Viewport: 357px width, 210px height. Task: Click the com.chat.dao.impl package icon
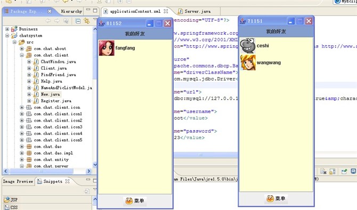click(29, 153)
